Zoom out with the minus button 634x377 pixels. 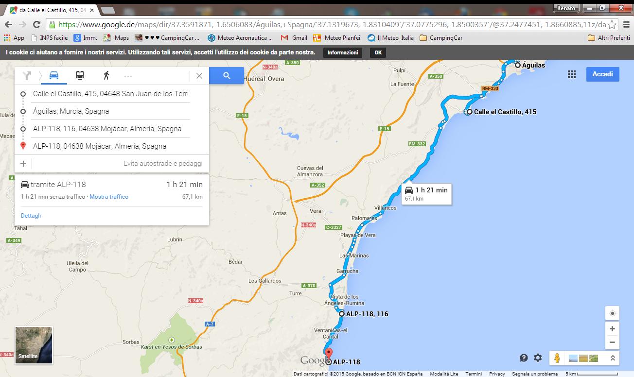[x=612, y=342]
